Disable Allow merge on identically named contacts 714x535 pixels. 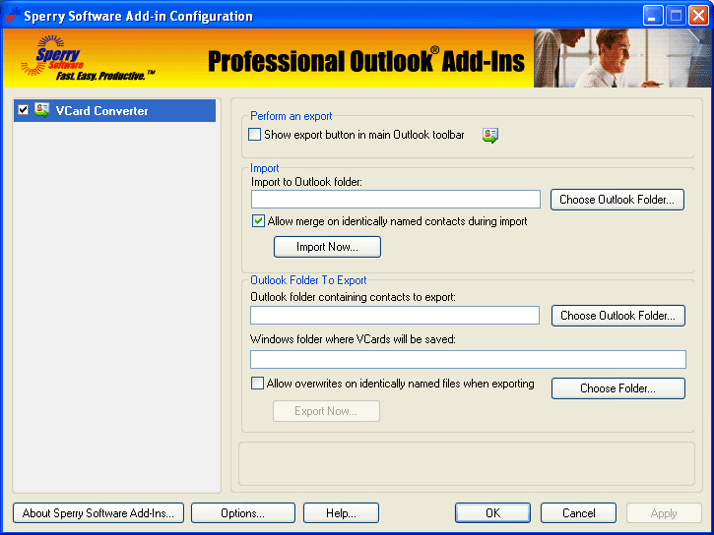pos(258,221)
